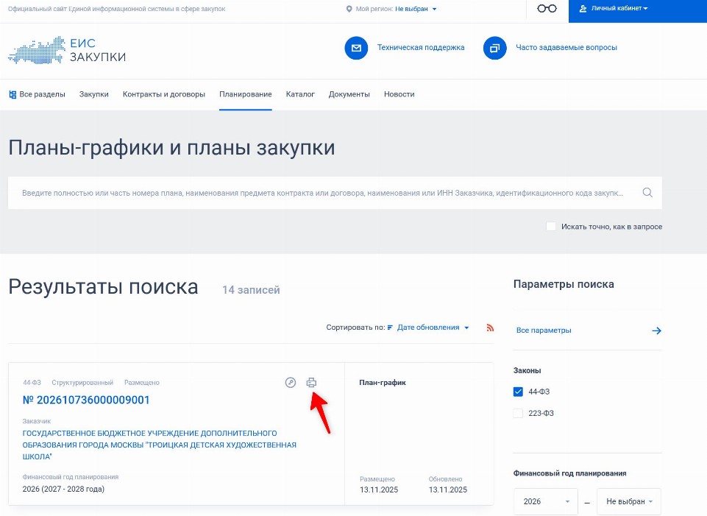Open the Личный кабинет dropdown
Viewport: 707px width, 516px height.
614,9
